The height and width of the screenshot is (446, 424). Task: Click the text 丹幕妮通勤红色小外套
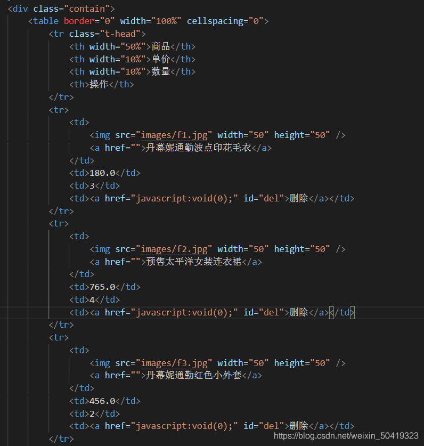194,375
